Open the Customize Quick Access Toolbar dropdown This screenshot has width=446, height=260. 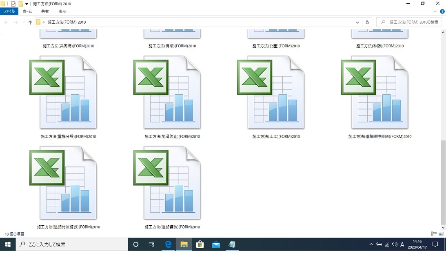point(27,4)
